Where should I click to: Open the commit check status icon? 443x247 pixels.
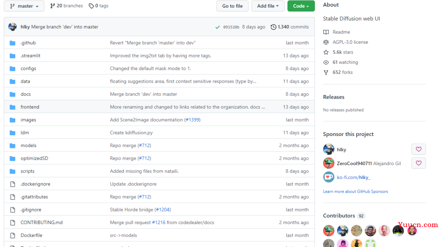217,27
